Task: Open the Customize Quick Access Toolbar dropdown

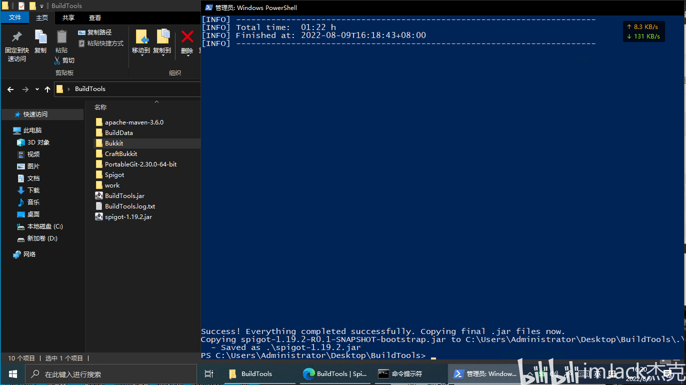Action: pyautogui.click(x=41, y=6)
